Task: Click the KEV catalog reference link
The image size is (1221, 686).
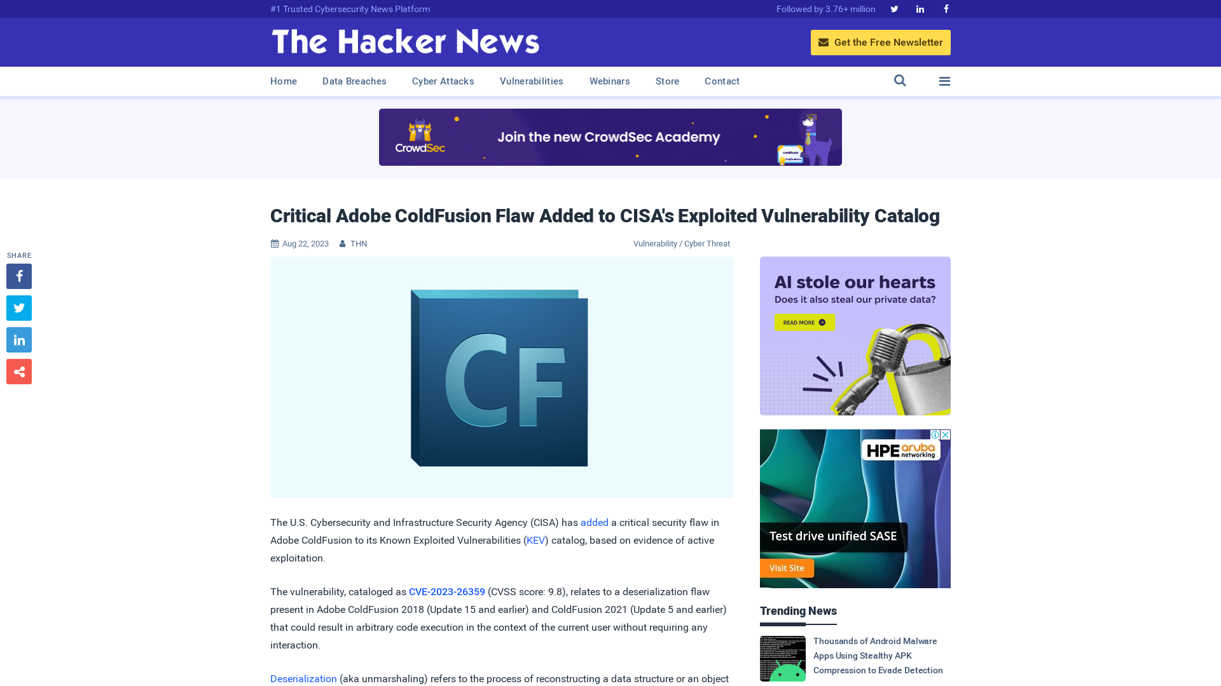Action: coord(535,539)
